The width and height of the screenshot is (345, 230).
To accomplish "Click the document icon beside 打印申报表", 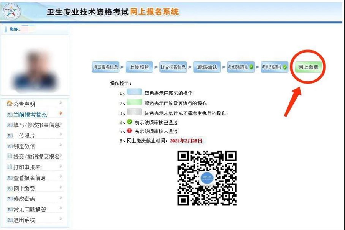I will click(x=10, y=167).
